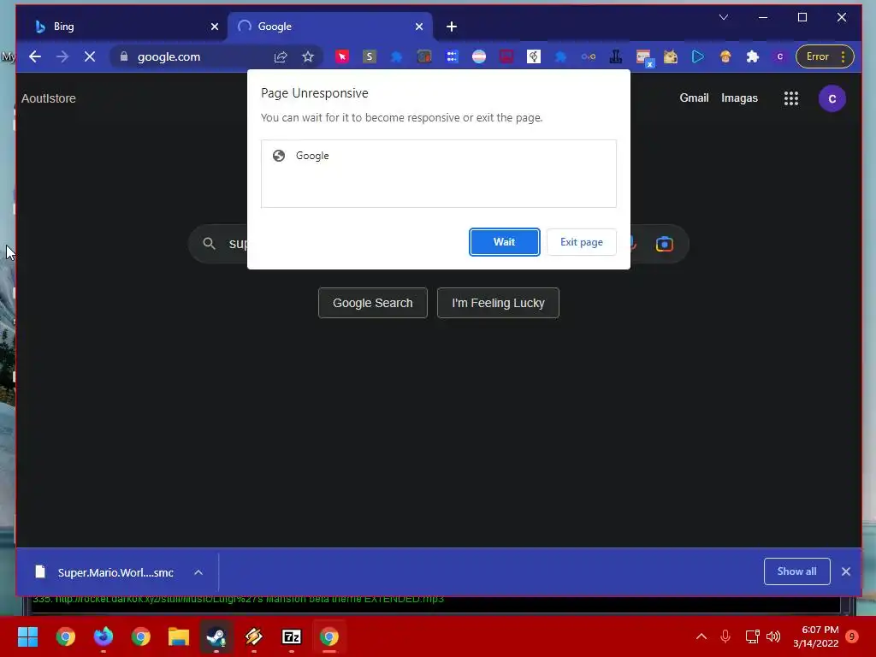Screen dimensions: 876x657
Task: Open the notification badge showing 9
Action: [852, 636]
